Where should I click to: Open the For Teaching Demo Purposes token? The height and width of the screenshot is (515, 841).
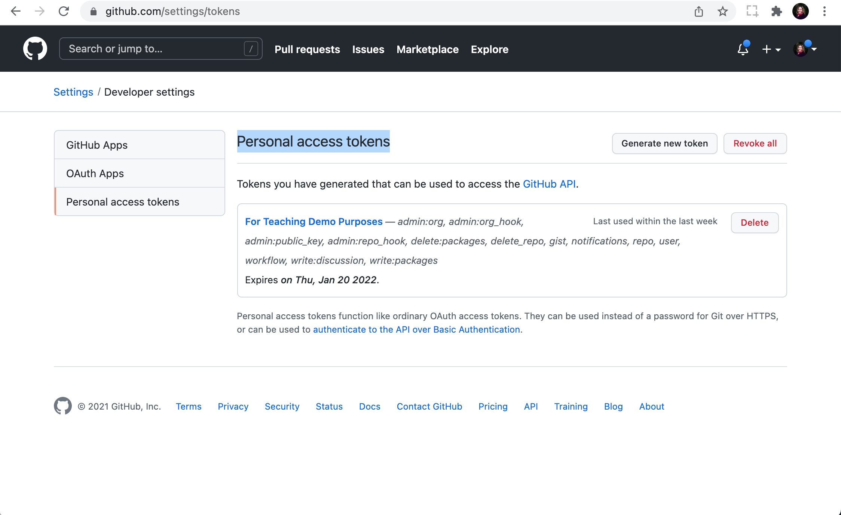[x=313, y=221]
